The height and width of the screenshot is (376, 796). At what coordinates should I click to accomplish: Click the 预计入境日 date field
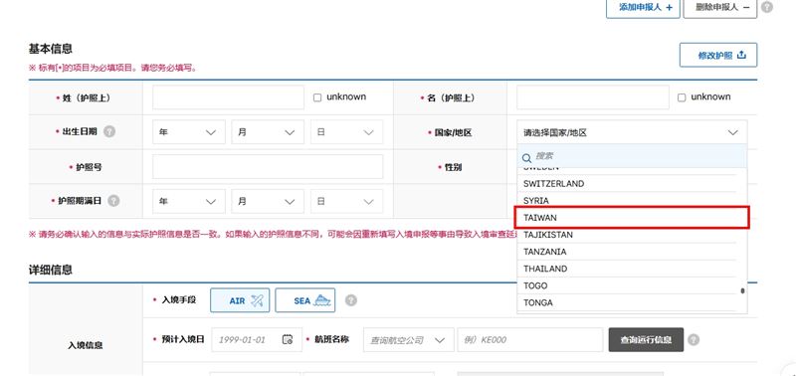click(x=257, y=340)
